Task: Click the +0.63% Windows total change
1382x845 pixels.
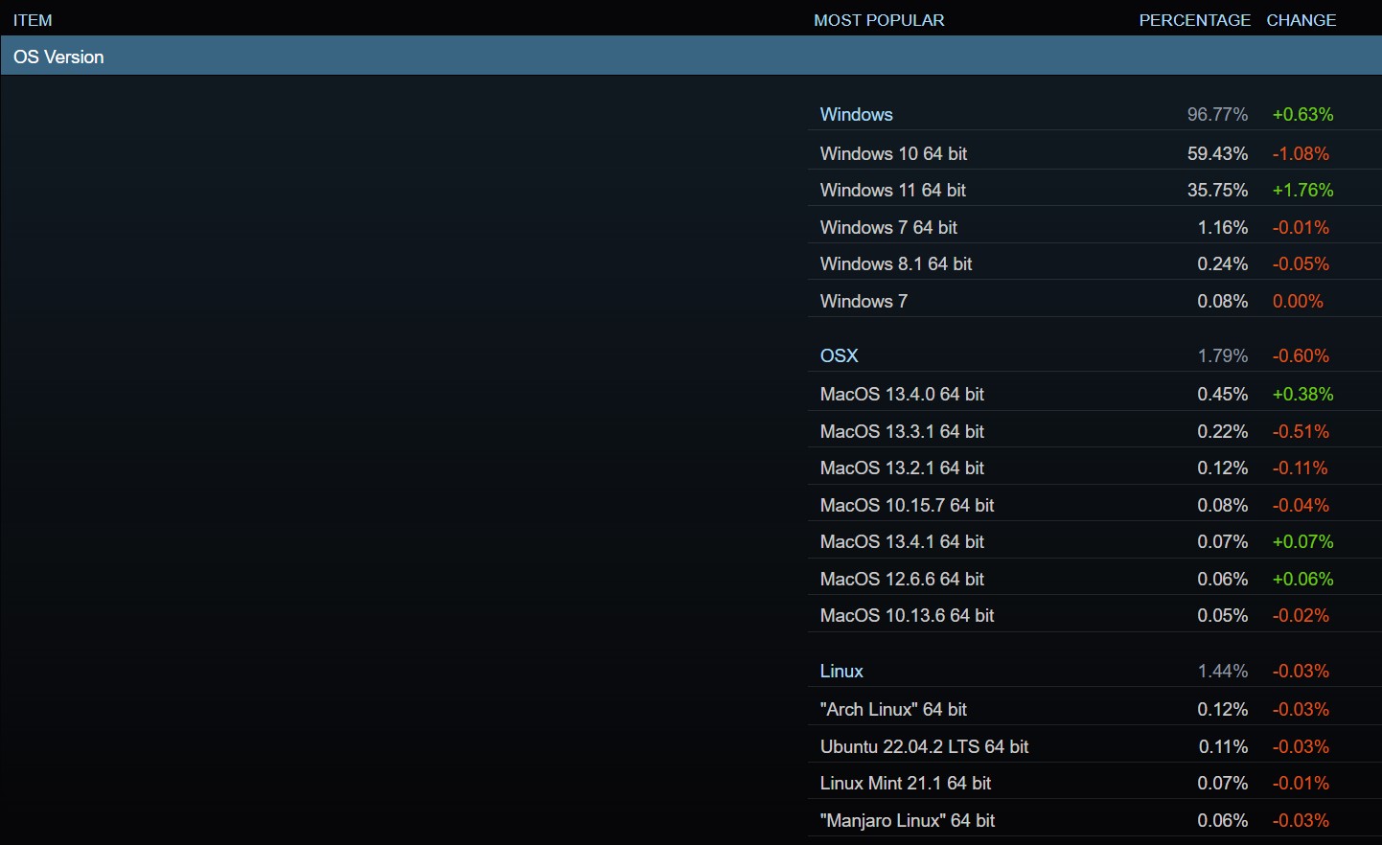Action: pyautogui.click(x=1302, y=114)
